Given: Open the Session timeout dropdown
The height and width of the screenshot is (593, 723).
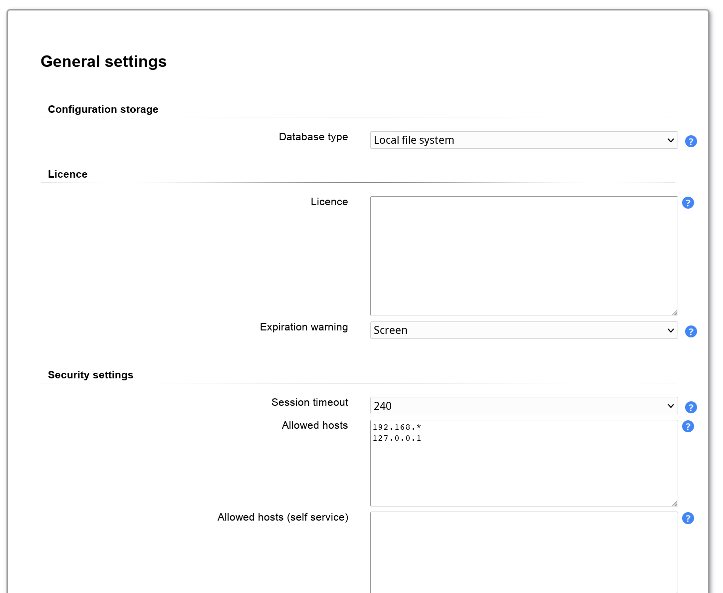Looking at the screenshot, I should [x=523, y=406].
